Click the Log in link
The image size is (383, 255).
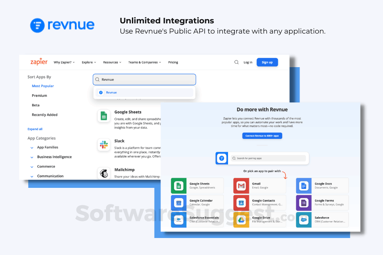tap(248, 62)
